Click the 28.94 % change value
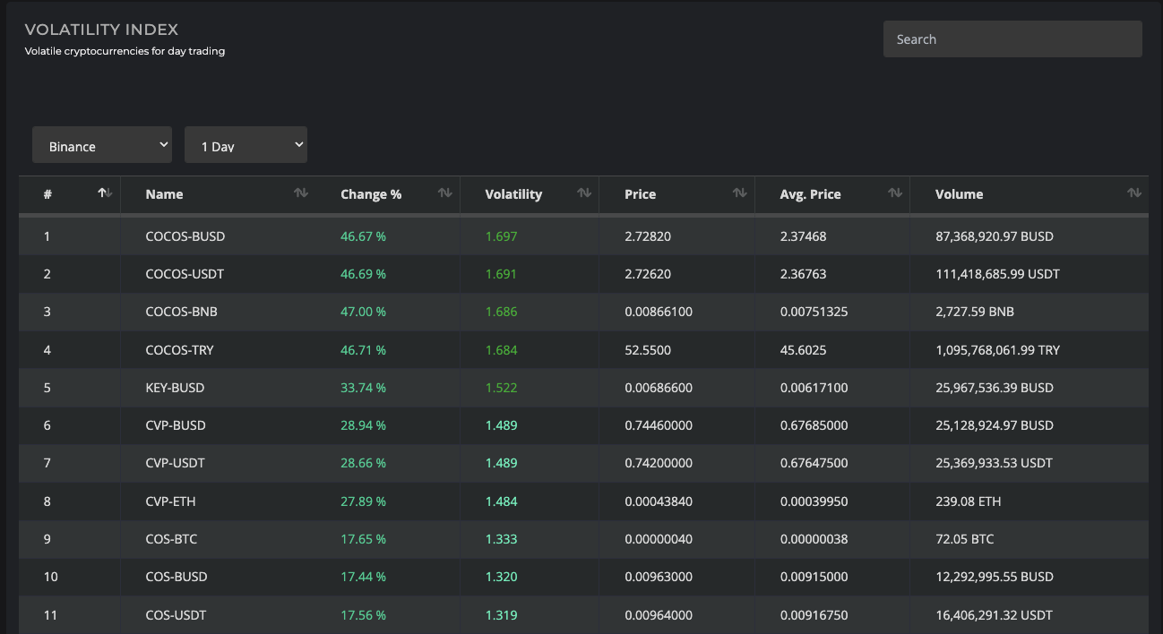The image size is (1163, 634). [x=363, y=425]
